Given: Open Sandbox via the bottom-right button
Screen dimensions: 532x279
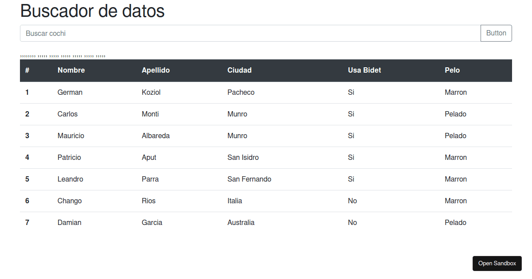Looking at the screenshot, I should click(x=497, y=263).
